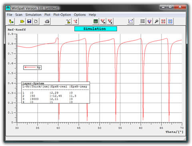Click the red curve simulation icon
This screenshot has width=192, height=146.
[x=75, y=21]
